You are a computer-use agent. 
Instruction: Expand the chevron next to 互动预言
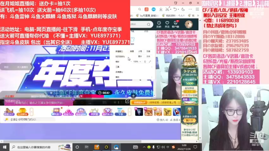coord(32,112)
